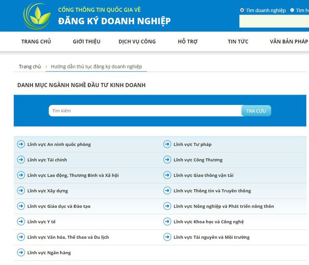
Task: Open Lĩnh vực Văn hóa, Thể thao và Du lịch link
Action: [68, 237]
